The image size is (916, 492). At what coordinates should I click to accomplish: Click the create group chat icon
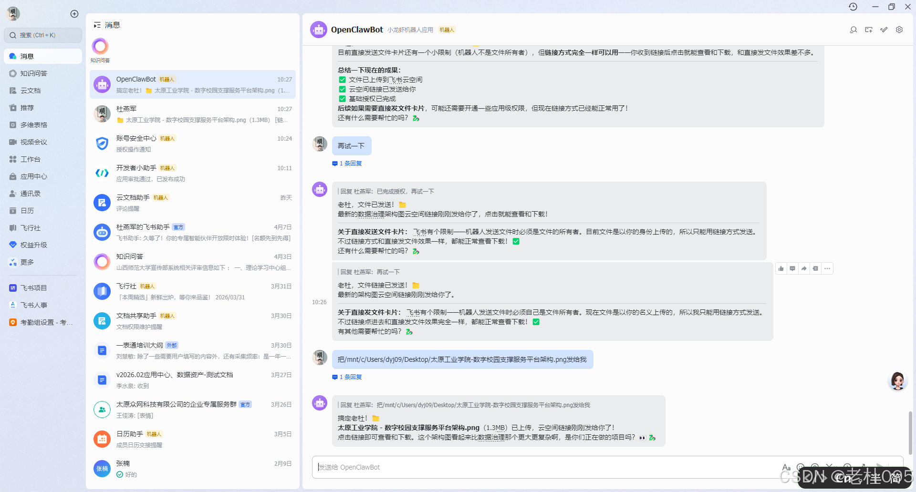tap(869, 30)
